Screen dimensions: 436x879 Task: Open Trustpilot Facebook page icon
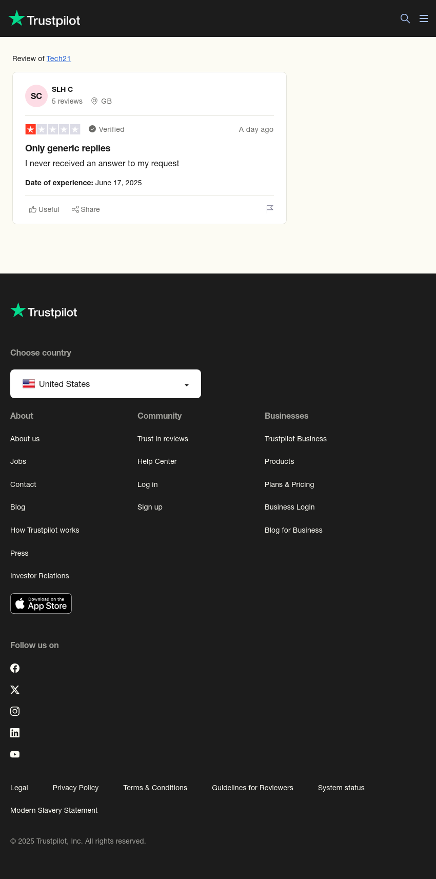[15, 668]
